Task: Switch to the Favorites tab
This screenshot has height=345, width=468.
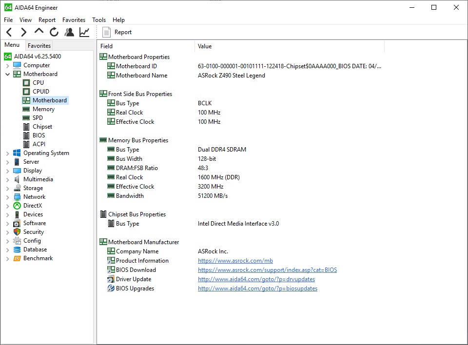Action: coord(39,46)
